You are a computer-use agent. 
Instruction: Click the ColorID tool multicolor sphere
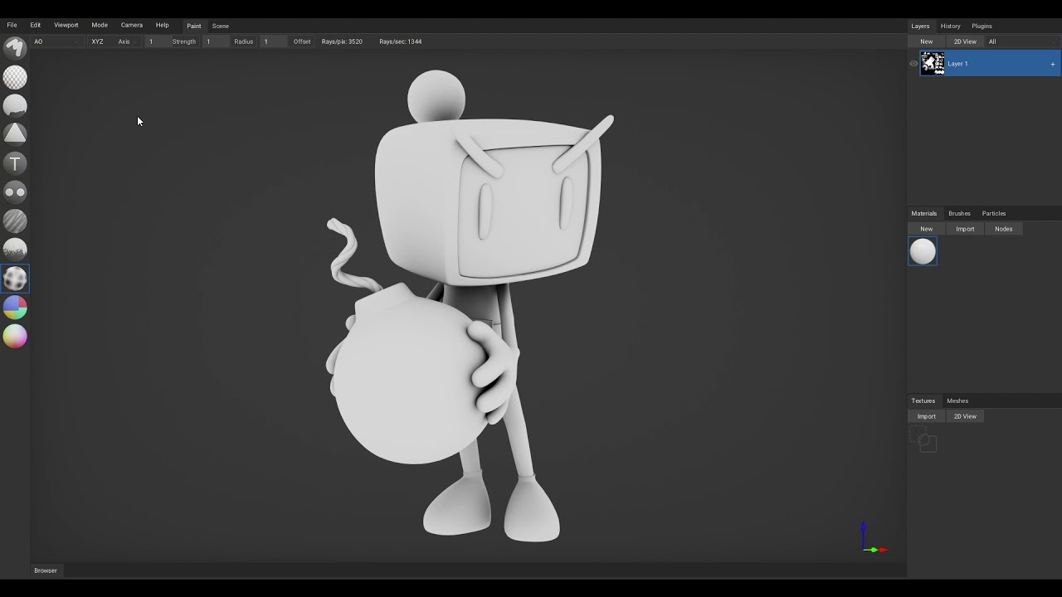coord(15,308)
